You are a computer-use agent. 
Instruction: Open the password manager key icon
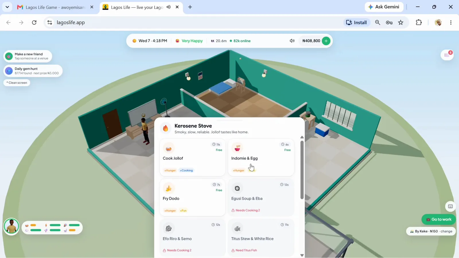[x=389, y=22]
